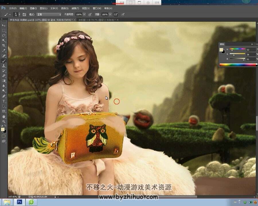Open the Window (W) menu

click(97, 8)
